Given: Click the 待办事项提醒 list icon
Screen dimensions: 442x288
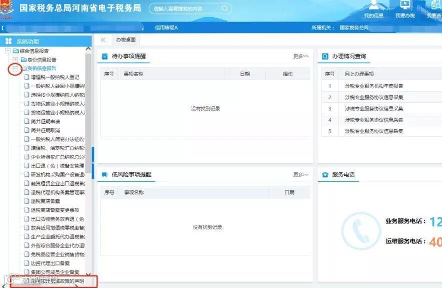Looking at the screenshot, I should [104, 57].
